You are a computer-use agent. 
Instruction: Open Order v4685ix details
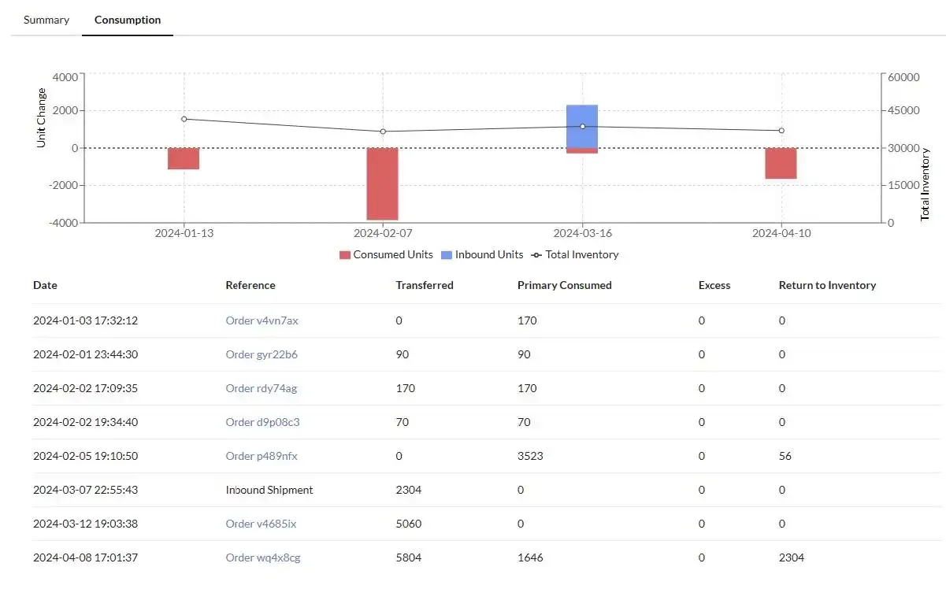[259, 524]
